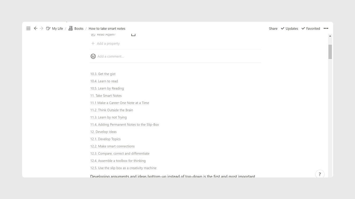Select the My Life breadcrumb
355x199 pixels.
tap(57, 29)
